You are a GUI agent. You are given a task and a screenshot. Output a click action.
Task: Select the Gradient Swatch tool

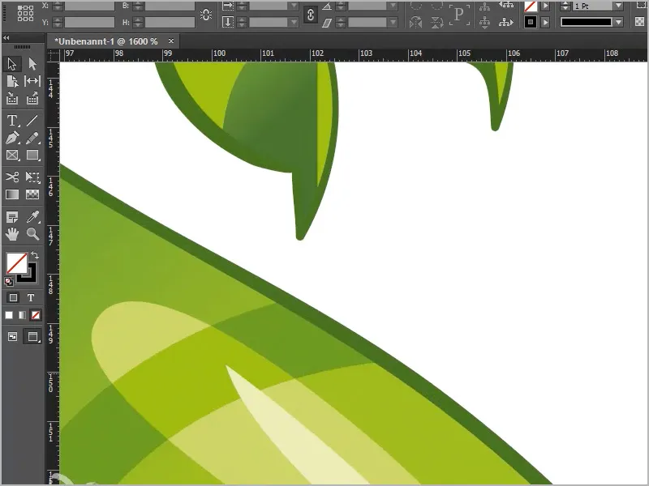12,194
